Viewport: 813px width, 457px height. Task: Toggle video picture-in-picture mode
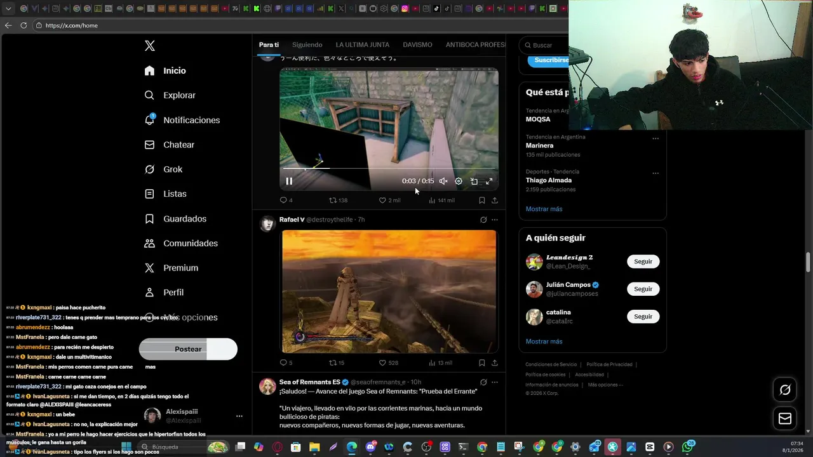[x=474, y=181]
